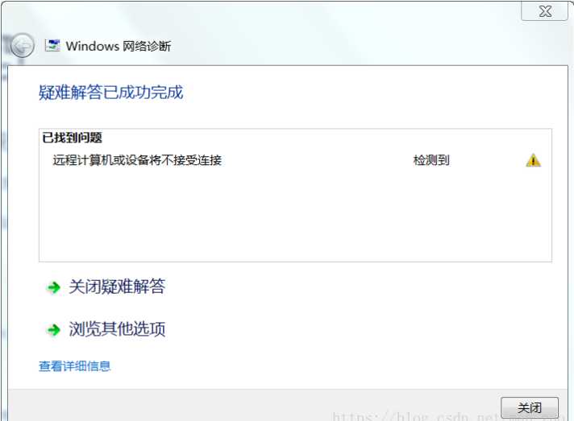
Task: Click the 检测到 status text
Action: (x=431, y=160)
